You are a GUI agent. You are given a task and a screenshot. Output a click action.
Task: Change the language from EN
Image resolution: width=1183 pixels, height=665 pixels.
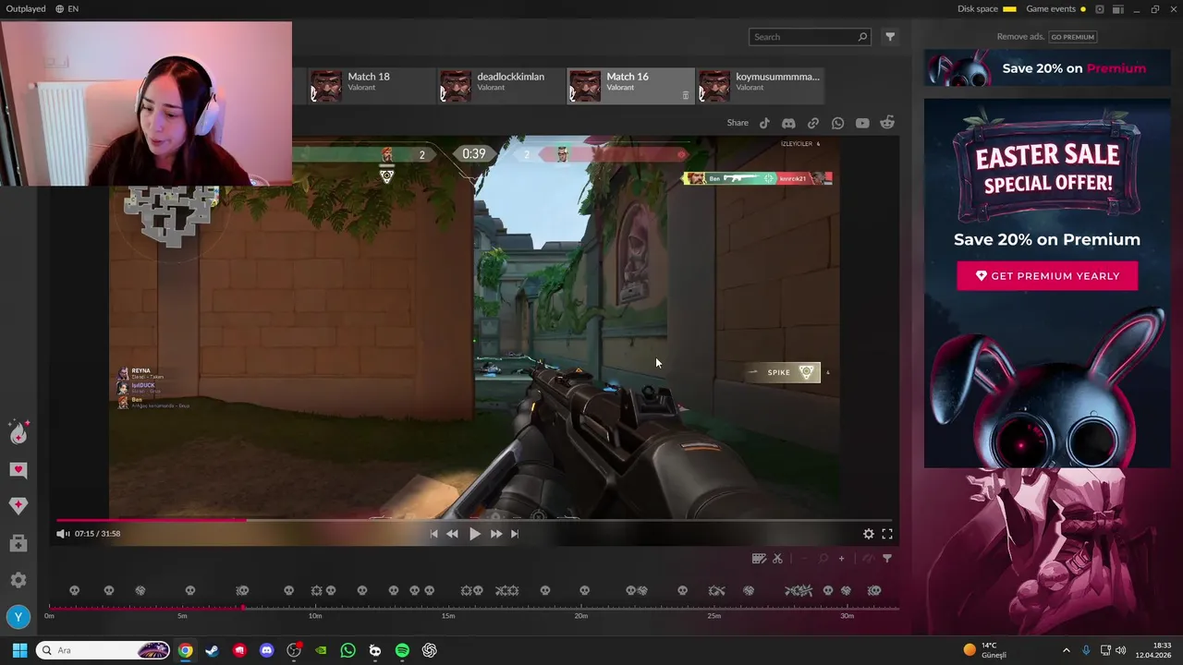pos(67,9)
